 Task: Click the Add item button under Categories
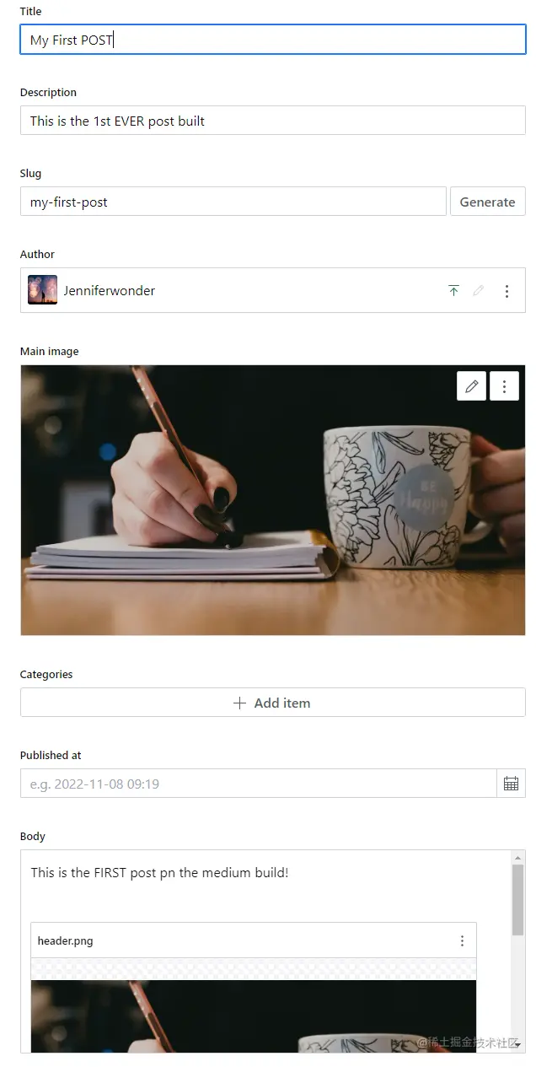(273, 703)
